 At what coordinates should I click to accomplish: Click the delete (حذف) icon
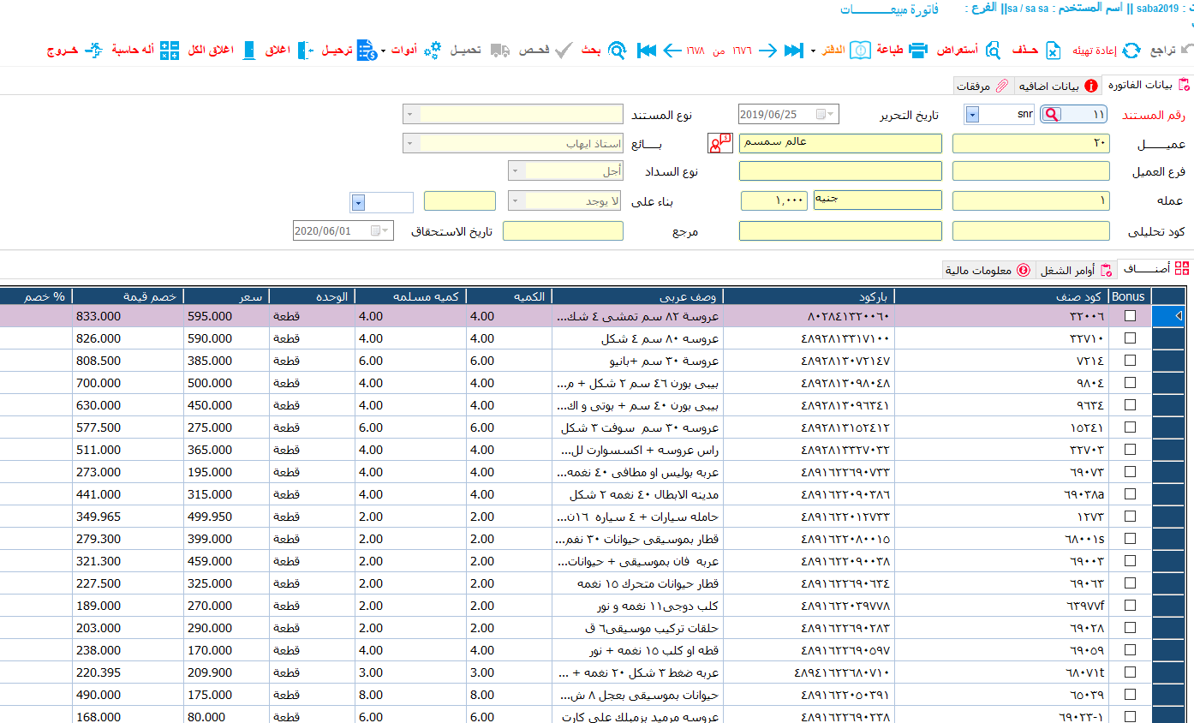point(1054,50)
